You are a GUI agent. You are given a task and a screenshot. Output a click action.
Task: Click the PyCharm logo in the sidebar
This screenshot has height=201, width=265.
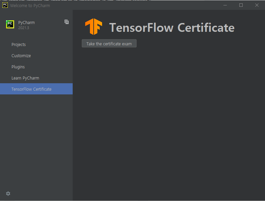pos(10,24)
